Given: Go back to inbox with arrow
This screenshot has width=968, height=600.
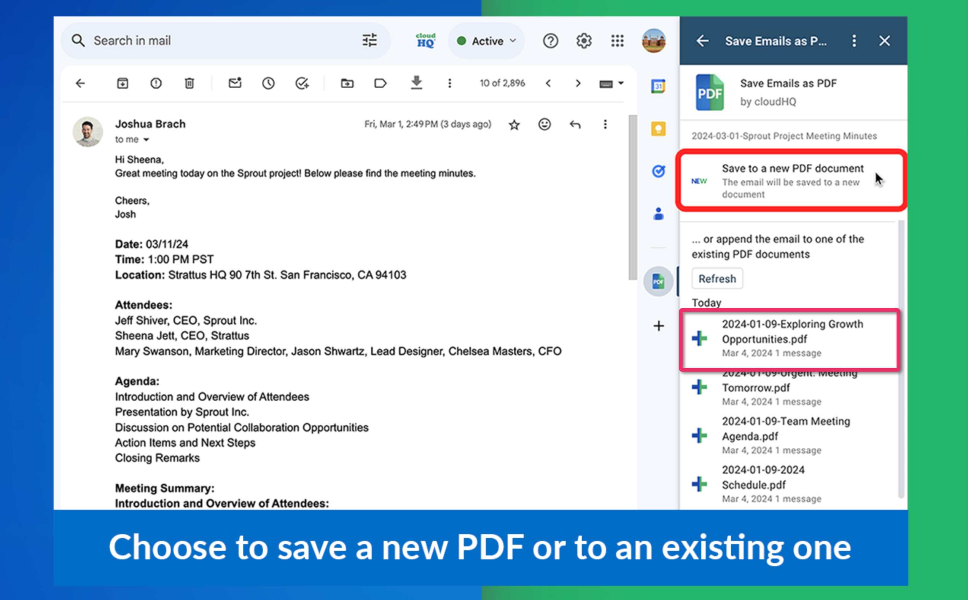Looking at the screenshot, I should click(x=81, y=83).
